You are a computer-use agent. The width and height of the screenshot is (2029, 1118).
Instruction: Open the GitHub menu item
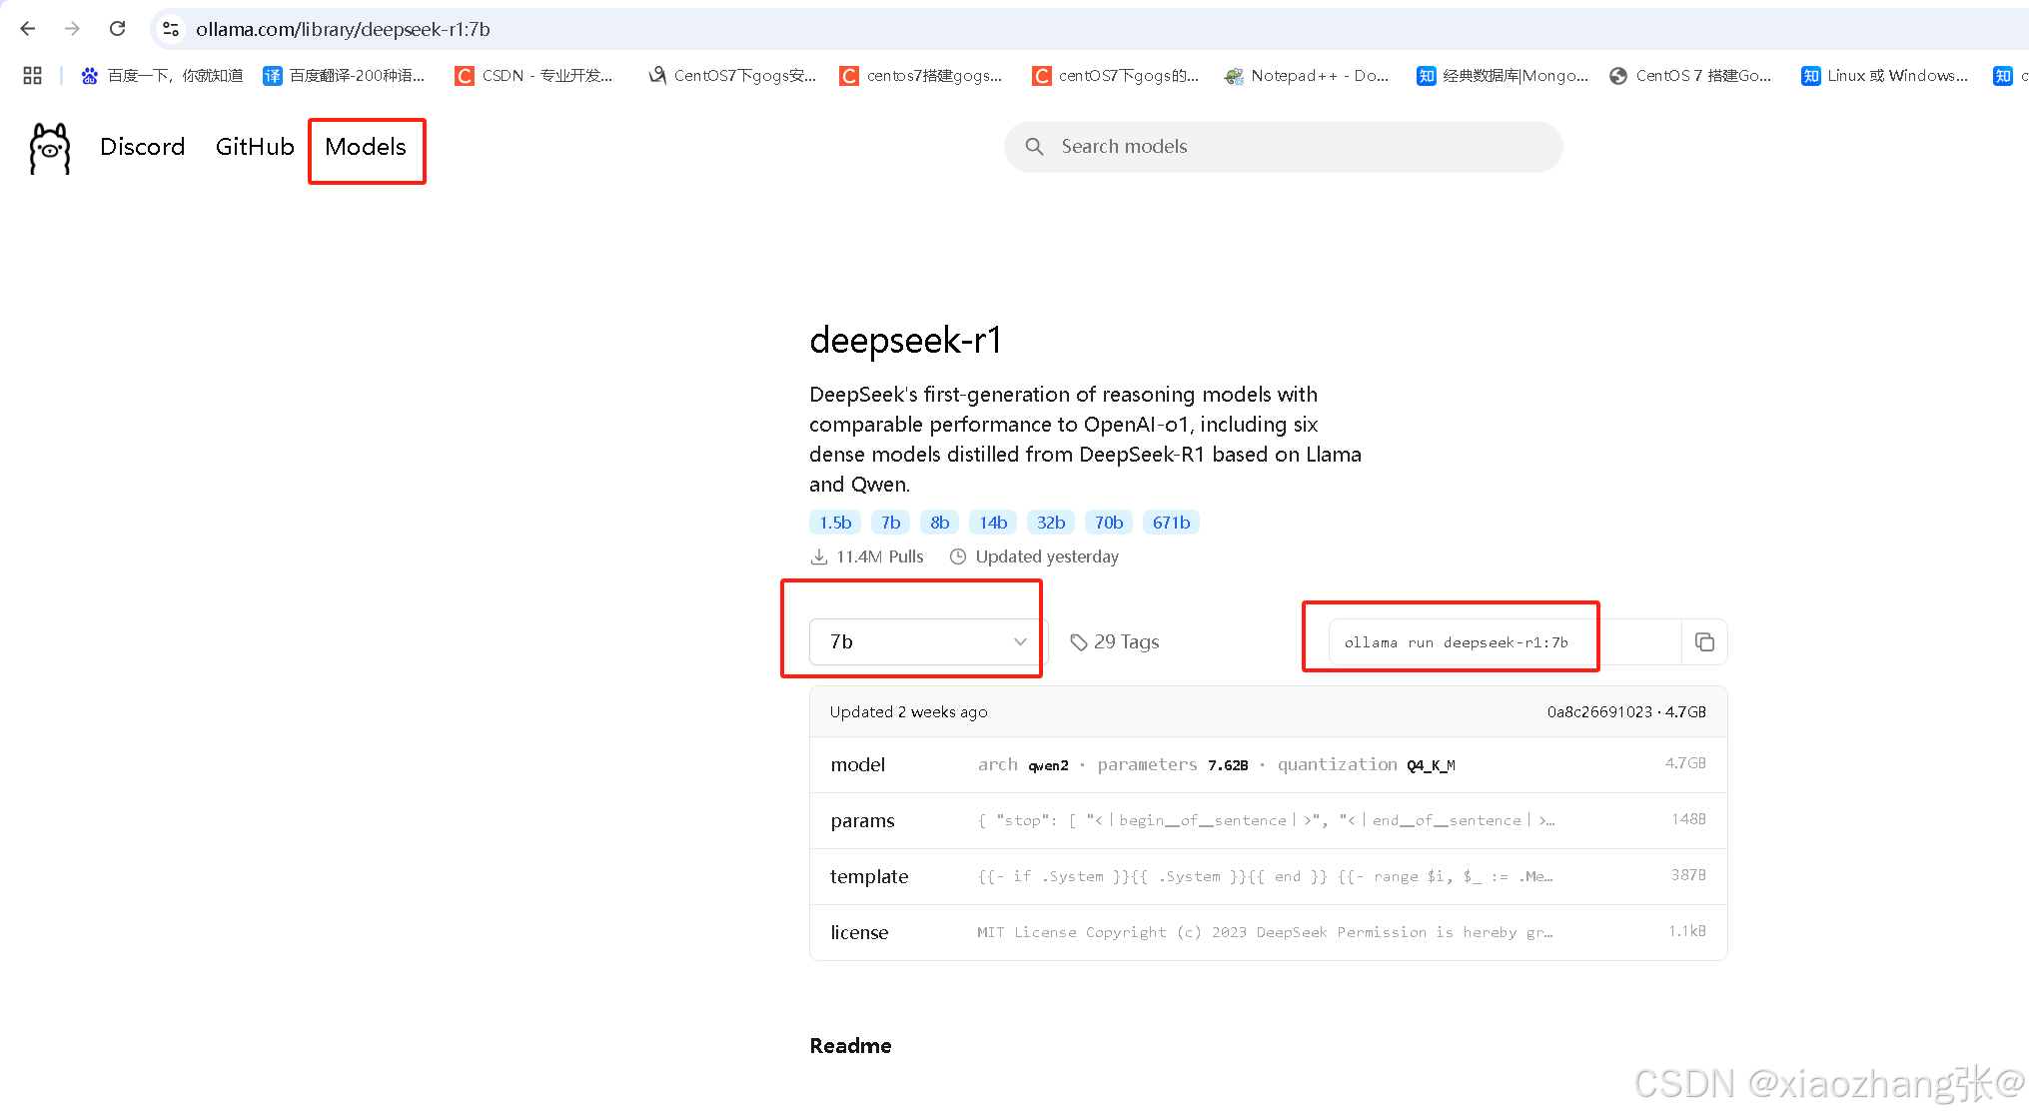coord(254,147)
